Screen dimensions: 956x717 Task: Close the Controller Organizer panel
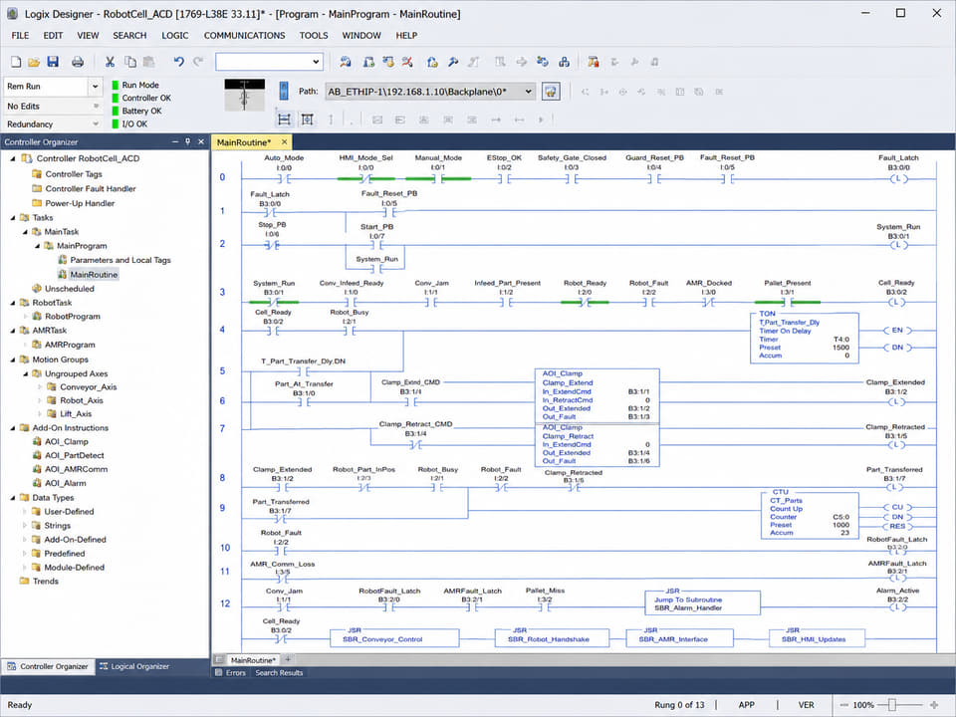pos(201,141)
